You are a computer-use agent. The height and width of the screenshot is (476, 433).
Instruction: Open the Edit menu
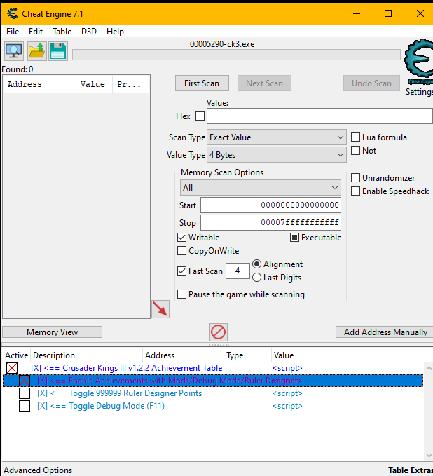[36, 32]
